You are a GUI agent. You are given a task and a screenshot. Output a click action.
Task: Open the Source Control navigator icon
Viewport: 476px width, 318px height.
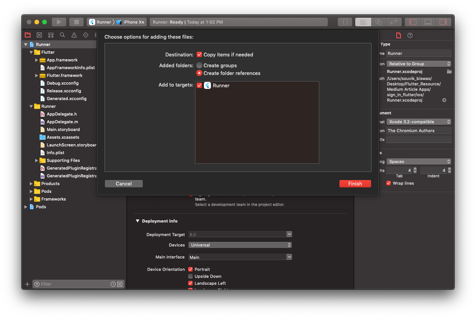[x=39, y=35]
